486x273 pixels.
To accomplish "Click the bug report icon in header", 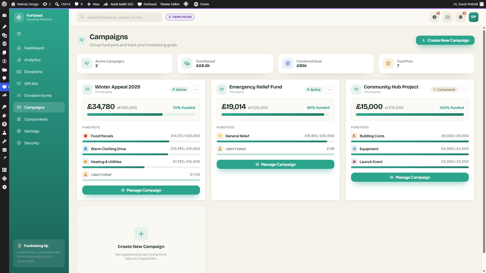I will tap(448, 17).
